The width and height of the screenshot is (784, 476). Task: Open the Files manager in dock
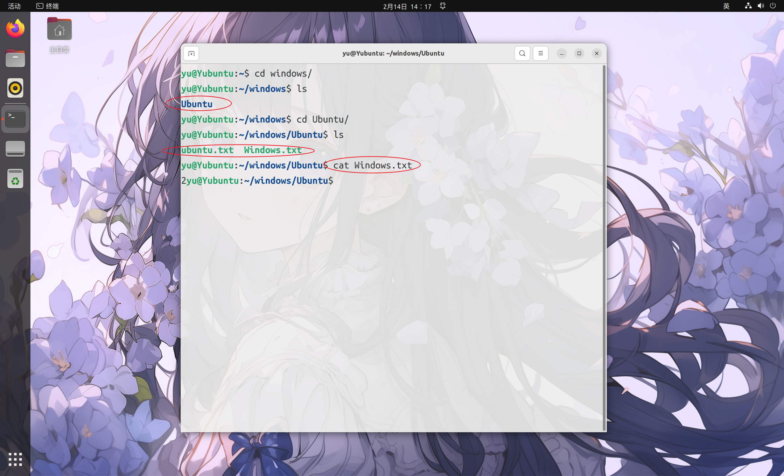[x=15, y=58]
